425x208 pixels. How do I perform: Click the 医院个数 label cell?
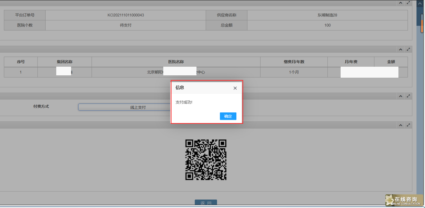(25, 25)
